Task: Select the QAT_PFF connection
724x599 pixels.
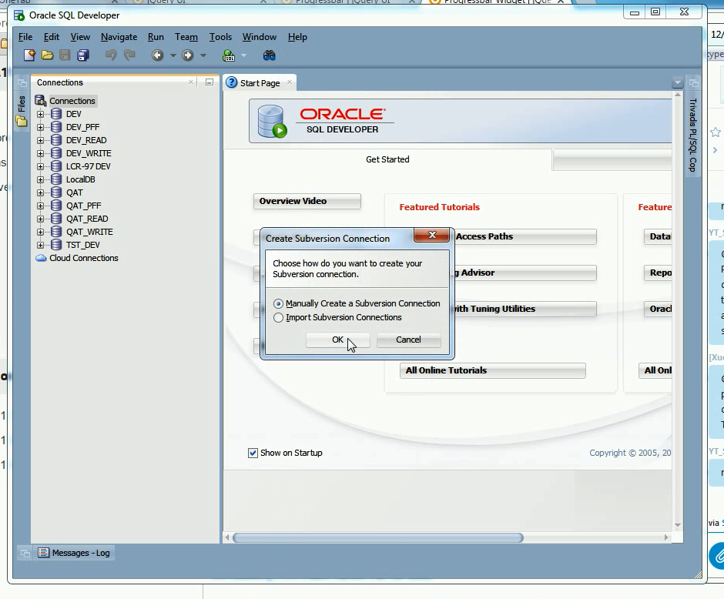Action: pyautogui.click(x=83, y=206)
